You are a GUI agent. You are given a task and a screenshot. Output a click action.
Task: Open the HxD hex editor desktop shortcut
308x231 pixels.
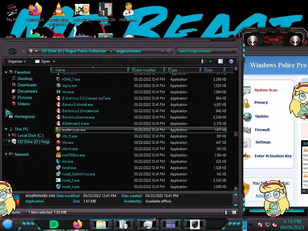pyautogui.click(x=82, y=12)
